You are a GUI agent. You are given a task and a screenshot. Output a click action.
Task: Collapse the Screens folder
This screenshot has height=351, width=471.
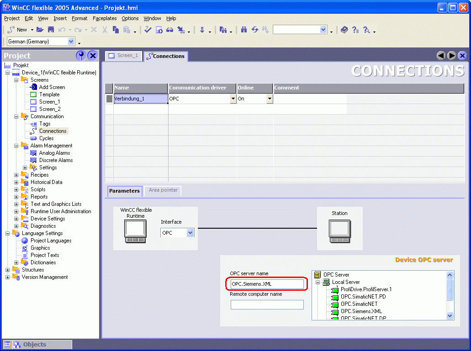click(x=16, y=80)
